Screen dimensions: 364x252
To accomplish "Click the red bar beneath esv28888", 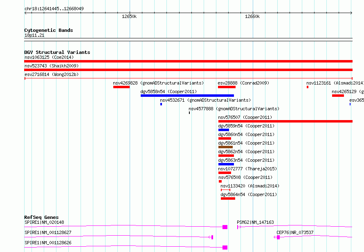I will 227,87.
